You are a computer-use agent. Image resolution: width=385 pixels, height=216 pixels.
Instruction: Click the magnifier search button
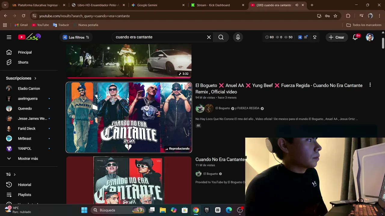click(x=221, y=37)
